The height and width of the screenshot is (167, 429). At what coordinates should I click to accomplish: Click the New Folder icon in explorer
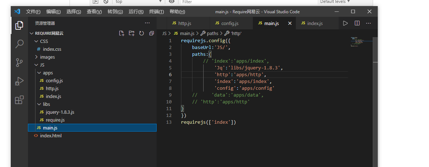click(132, 33)
